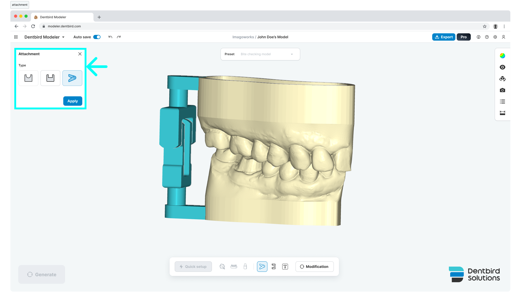This screenshot has height=302, width=521.
Task: Click the undo arrow in top bar
Action: [110, 37]
